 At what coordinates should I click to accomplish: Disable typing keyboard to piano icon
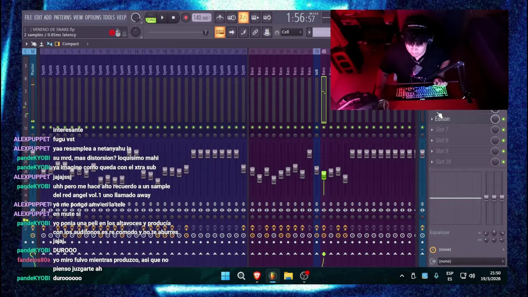pyautogui.click(x=219, y=32)
